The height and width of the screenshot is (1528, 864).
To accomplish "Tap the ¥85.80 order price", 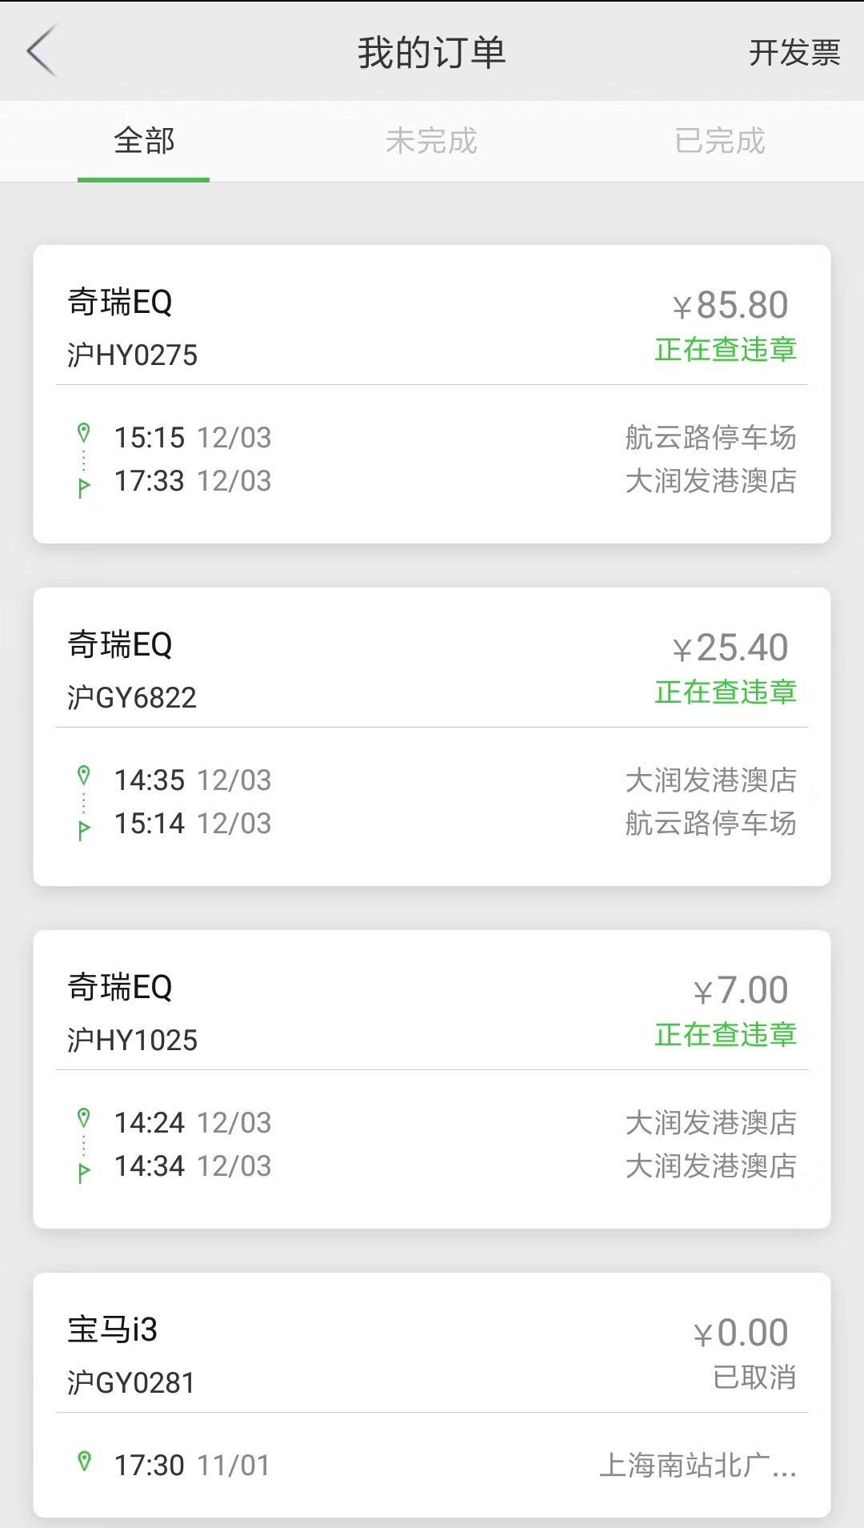I will coord(731,305).
